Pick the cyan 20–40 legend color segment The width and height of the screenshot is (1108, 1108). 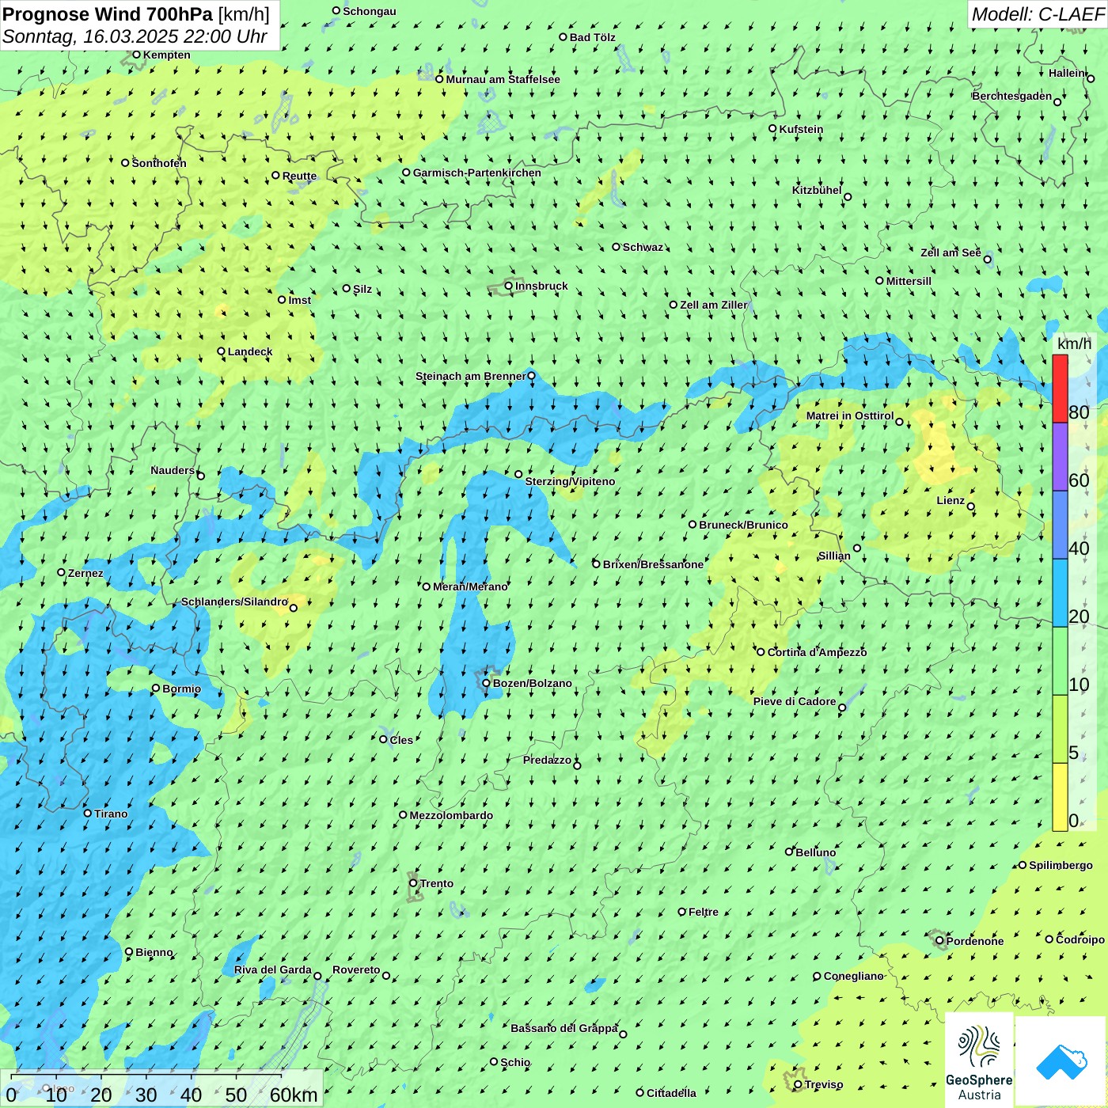coord(1060,594)
